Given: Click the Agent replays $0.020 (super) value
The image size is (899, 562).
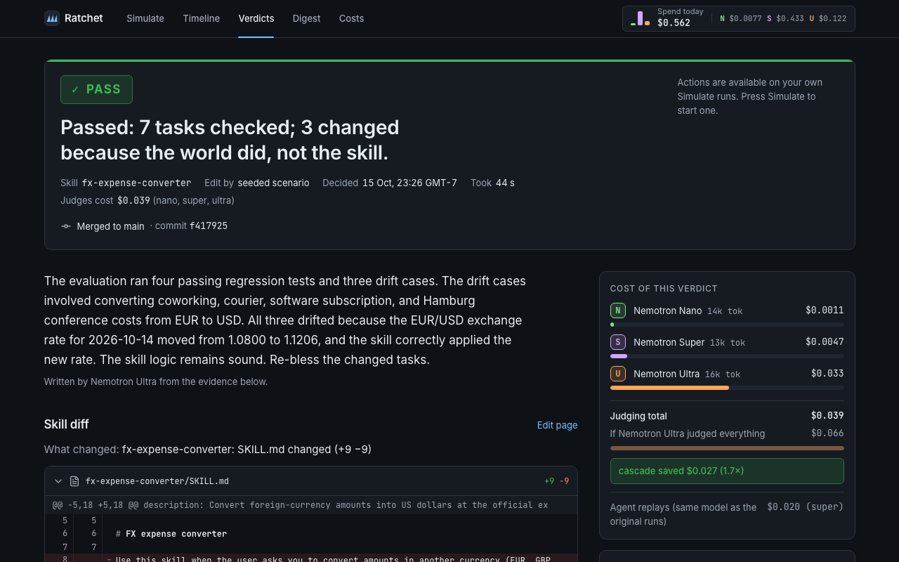Looking at the screenshot, I should [806, 507].
